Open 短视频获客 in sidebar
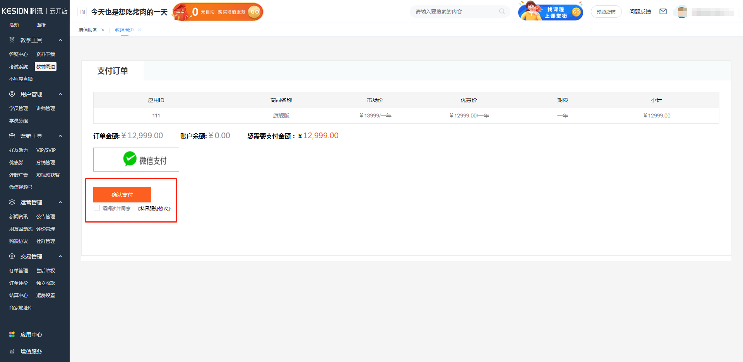The image size is (743, 362). click(x=48, y=175)
